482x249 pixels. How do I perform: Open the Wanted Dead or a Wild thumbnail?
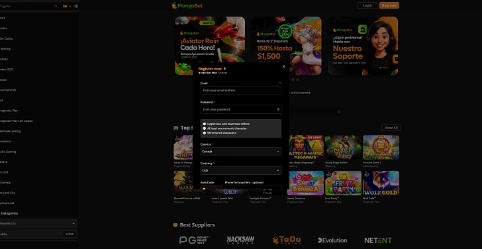(183, 183)
